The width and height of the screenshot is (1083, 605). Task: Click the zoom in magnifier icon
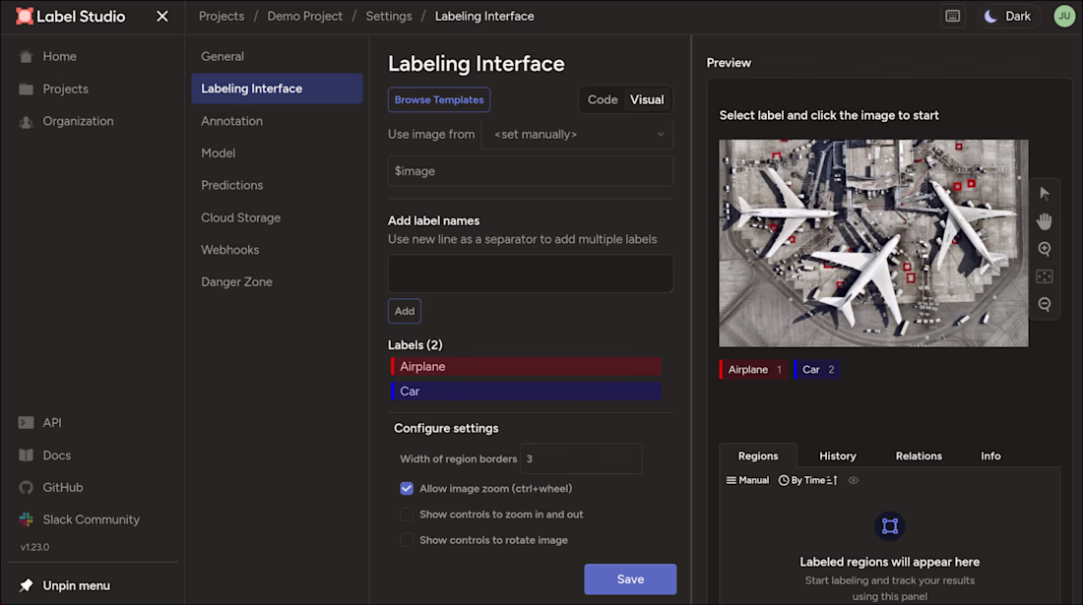(1045, 249)
